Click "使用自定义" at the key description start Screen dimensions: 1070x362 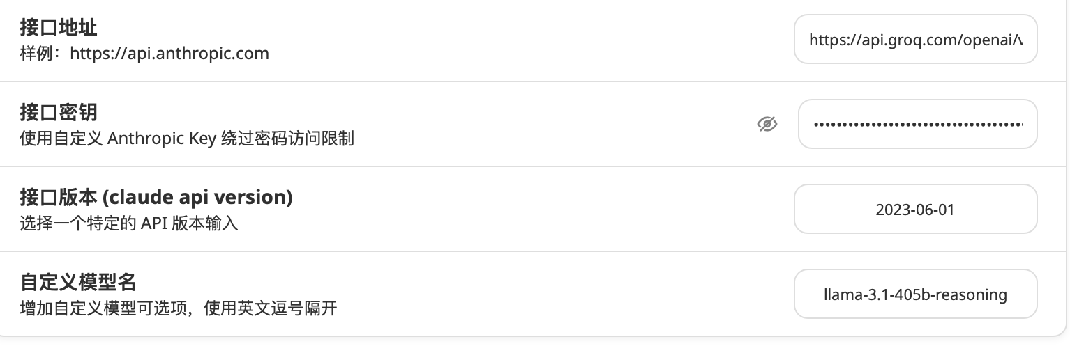(61, 139)
